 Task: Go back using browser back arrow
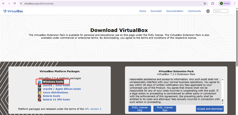tap(3, 3)
